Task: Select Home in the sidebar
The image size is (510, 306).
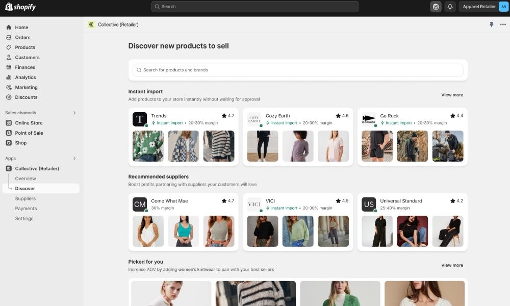Action: [x=21, y=27]
